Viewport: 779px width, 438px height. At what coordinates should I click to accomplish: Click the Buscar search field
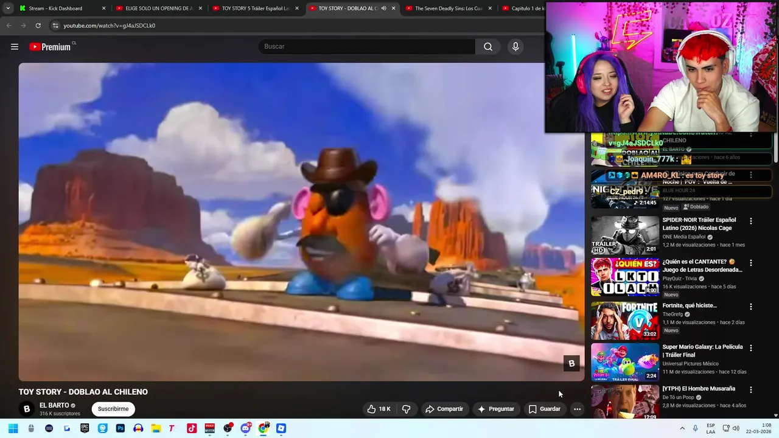tap(367, 47)
